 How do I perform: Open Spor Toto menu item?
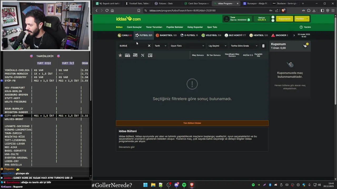tap(212, 27)
